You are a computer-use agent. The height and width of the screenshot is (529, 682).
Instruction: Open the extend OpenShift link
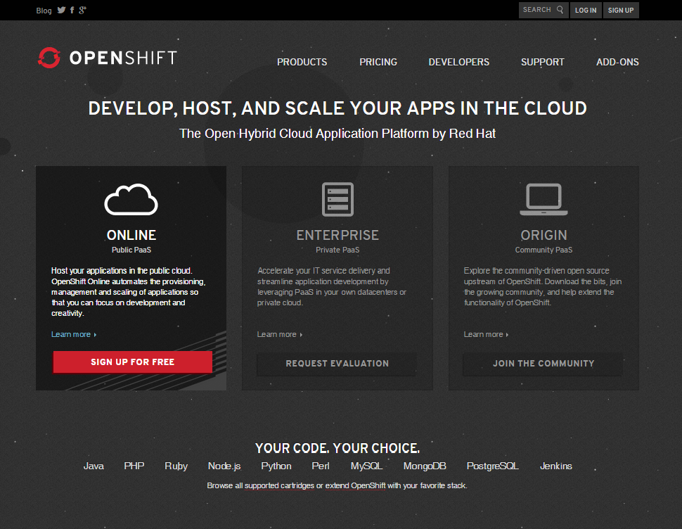point(355,485)
